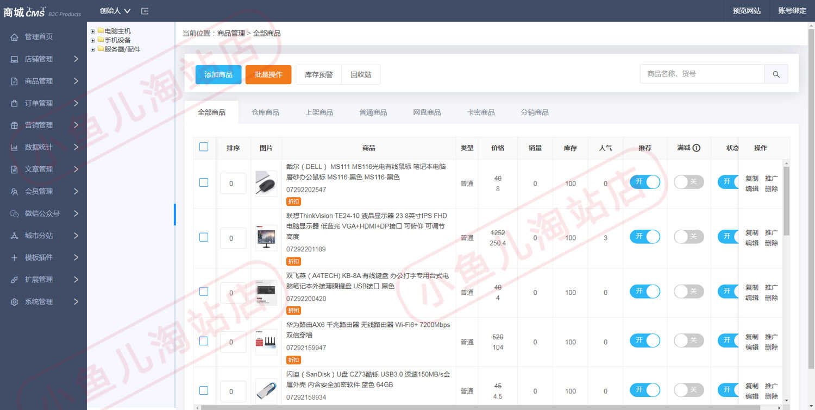Screen dimensions: 815x410
Task: Click the 文章管理 article icon
Action: (14, 169)
